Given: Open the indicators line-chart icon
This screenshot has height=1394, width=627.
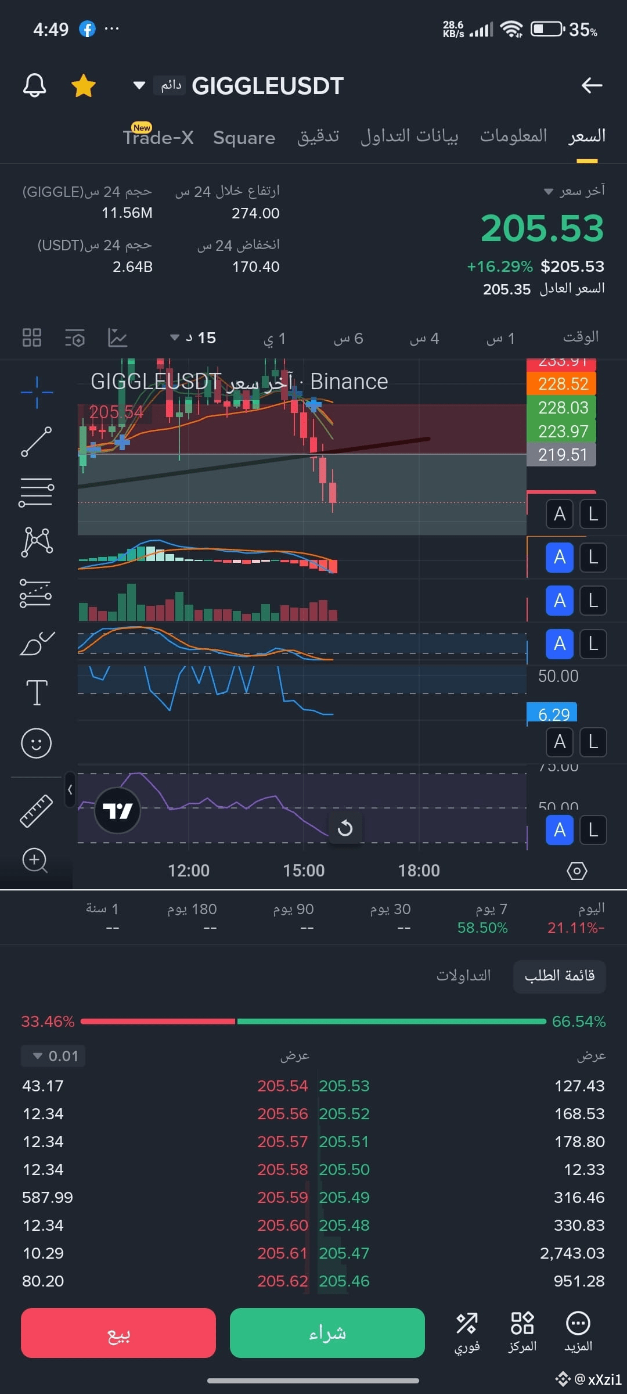Looking at the screenshot, I should click(x=117, y=337).
